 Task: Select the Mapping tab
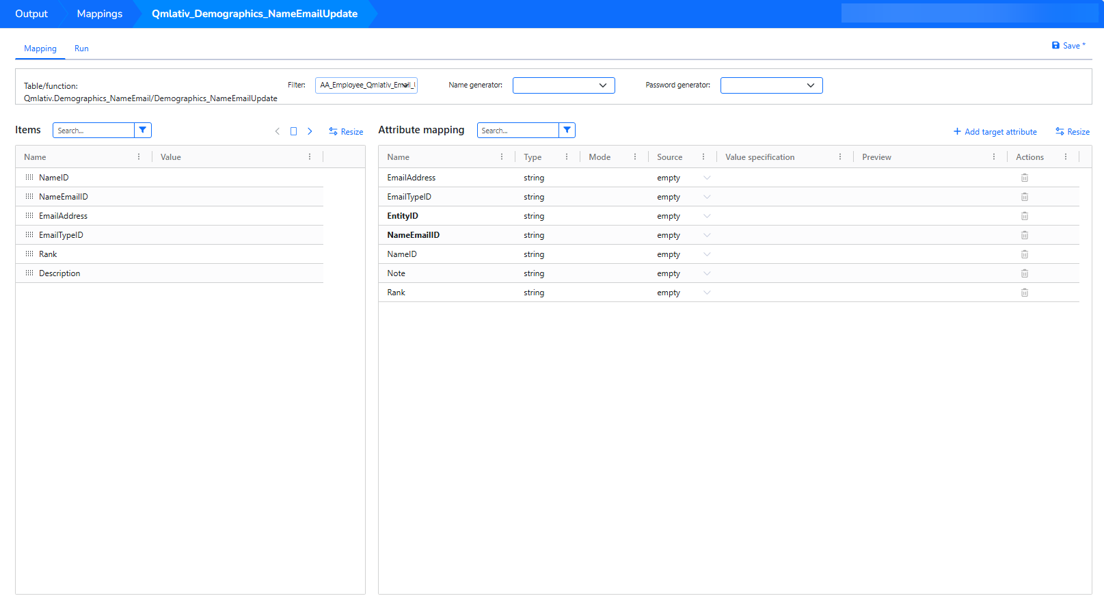[x=40, y=49]
